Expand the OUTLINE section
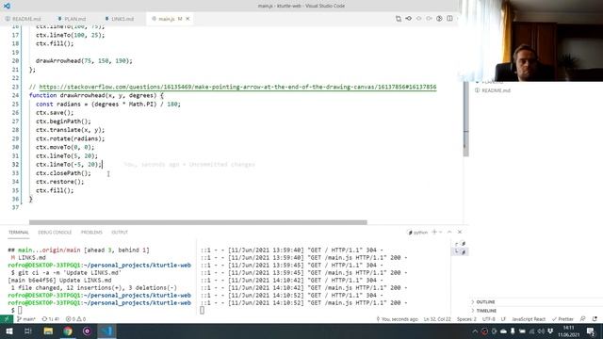603x339 pixels. pyautogui.click(x=485, y=302)
